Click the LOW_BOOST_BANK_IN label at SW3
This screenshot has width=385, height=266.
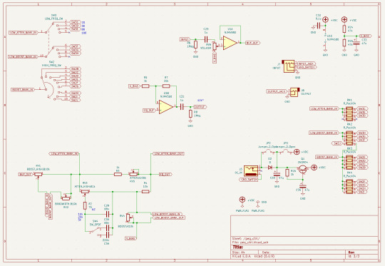pyautogui.click(x=24, y=56)
